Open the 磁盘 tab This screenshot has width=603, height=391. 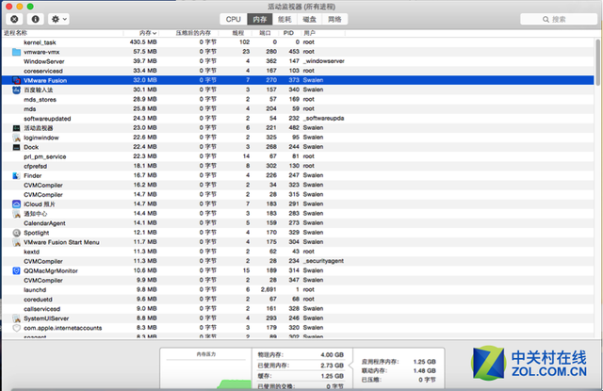pyautogui.click(x=309, y=19)
